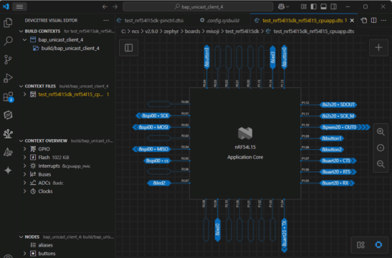This screenshot has height=258, width=392.
Task: Toggle the editor side panel button
Action: pos(128,47)
